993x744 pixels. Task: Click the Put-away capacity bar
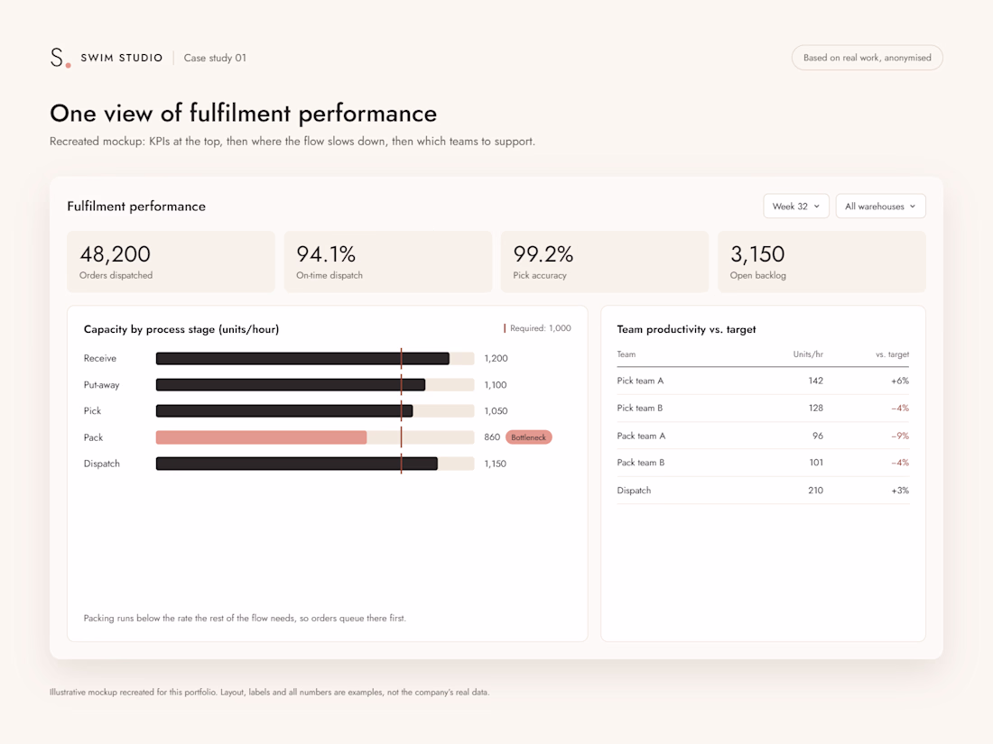(291, 385)
